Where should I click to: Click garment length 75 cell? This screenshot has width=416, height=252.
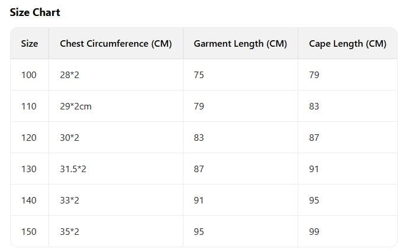199,75
